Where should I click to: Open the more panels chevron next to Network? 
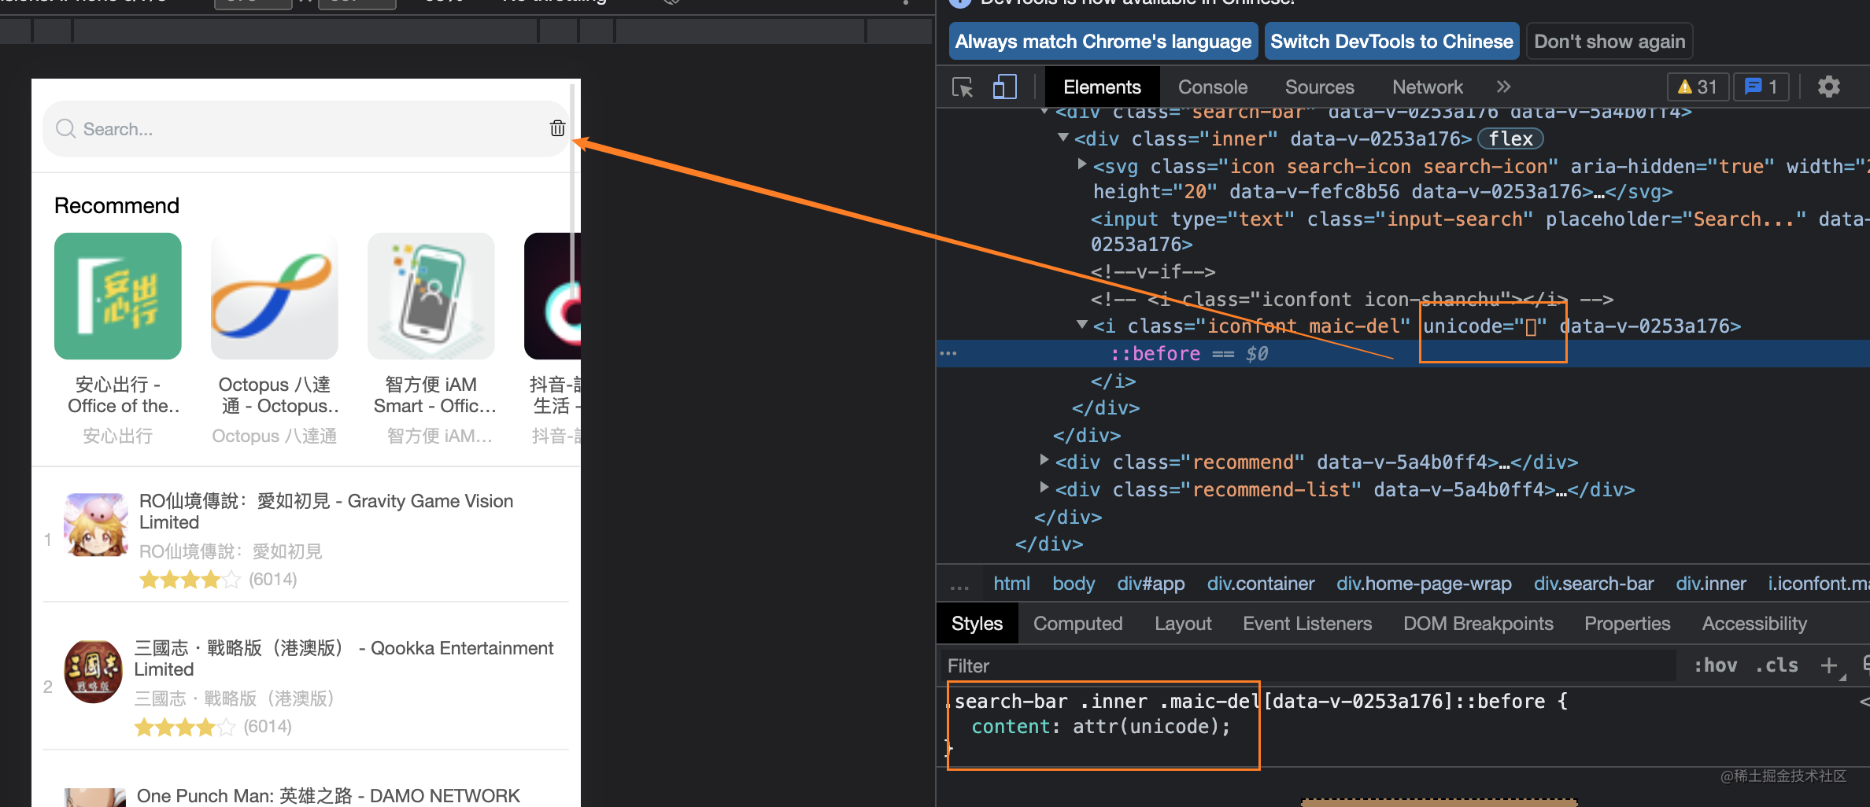[x=1504, y=87]
